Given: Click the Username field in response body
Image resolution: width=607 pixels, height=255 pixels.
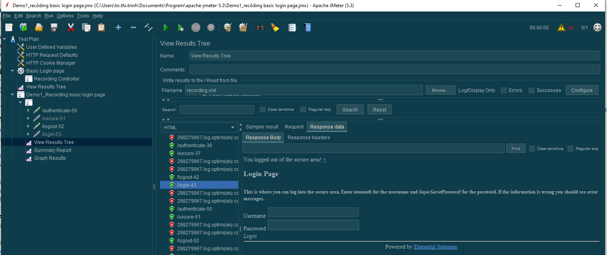Looking at the screenshot, I should [x=313, y=212].
